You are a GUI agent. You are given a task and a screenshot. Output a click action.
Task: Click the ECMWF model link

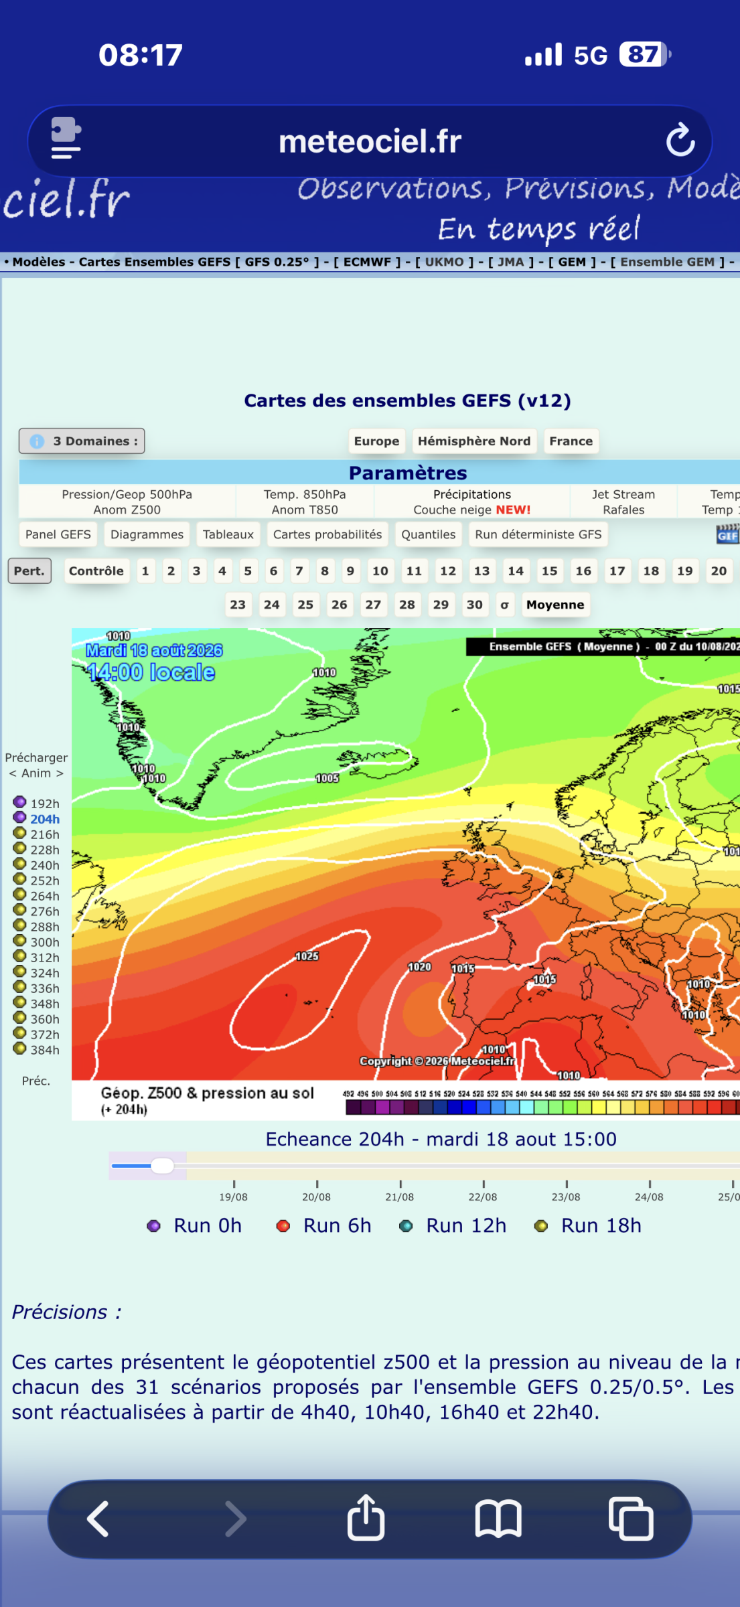pos(368,262)
